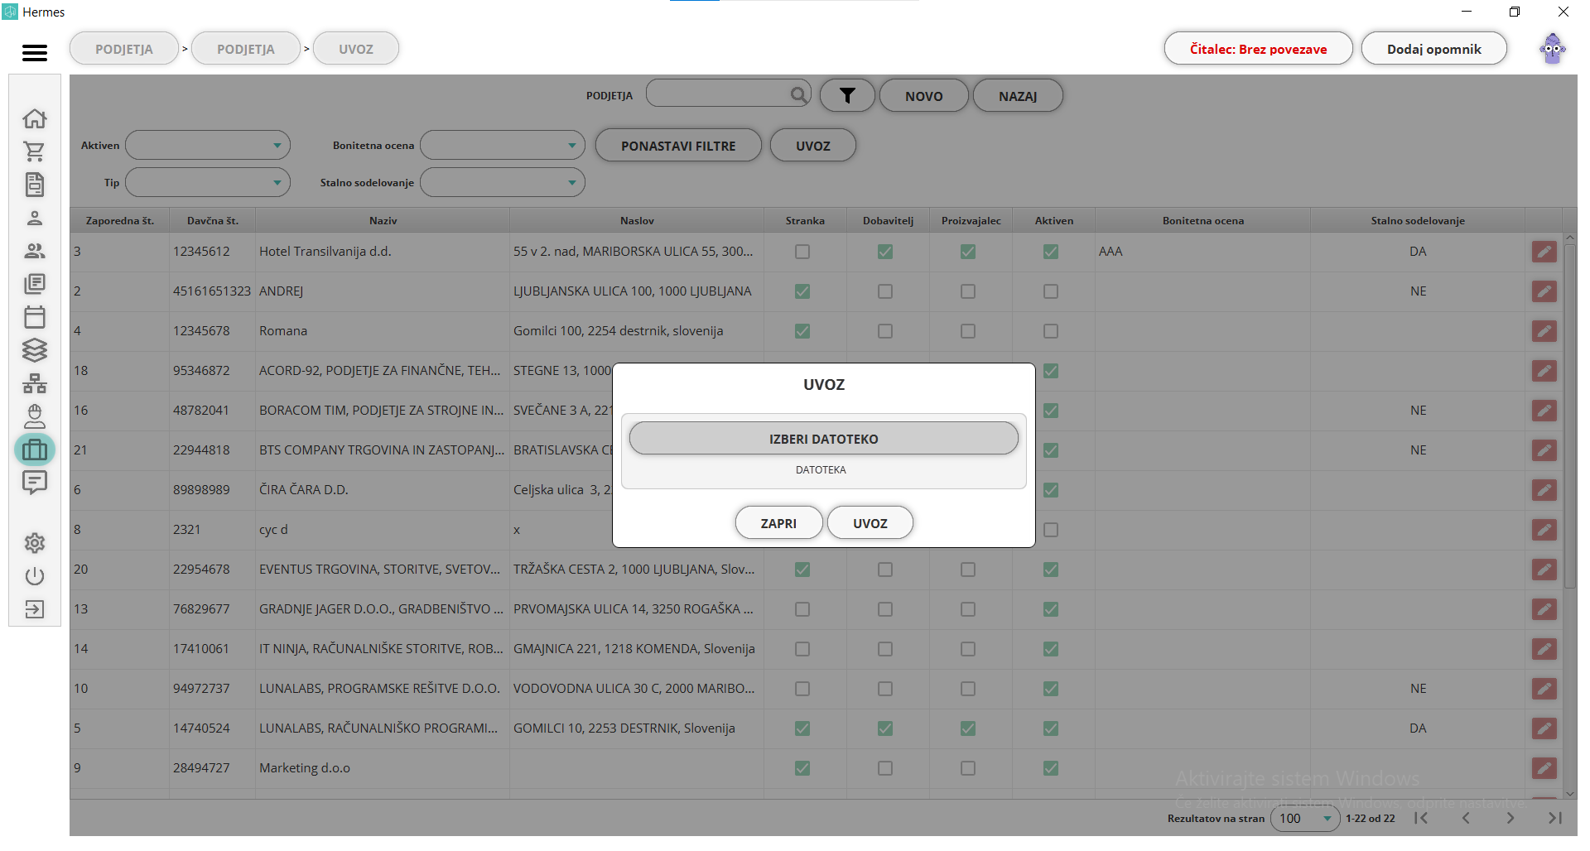Click PONASTAVI FILTRE button

click(x=678, y=146)
